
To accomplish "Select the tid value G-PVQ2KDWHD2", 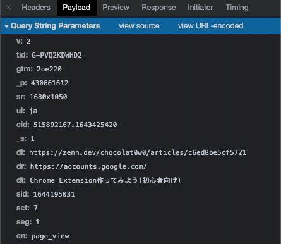I will 57,55.
